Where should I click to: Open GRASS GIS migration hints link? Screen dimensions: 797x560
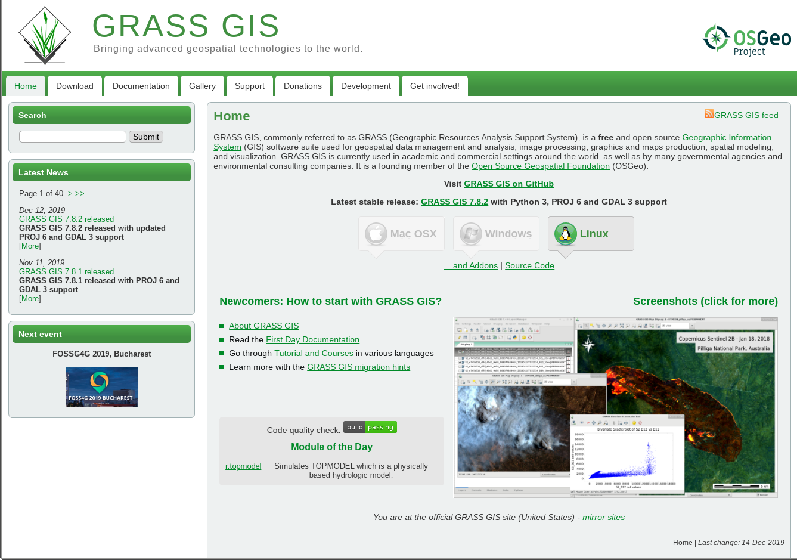coord(359,367)
